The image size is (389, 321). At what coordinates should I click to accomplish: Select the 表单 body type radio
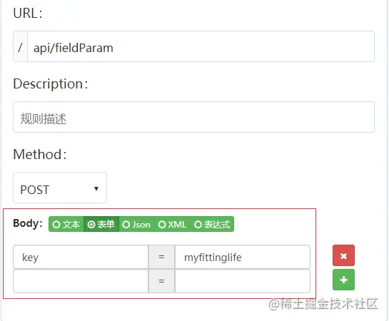[x=101, y=224]
